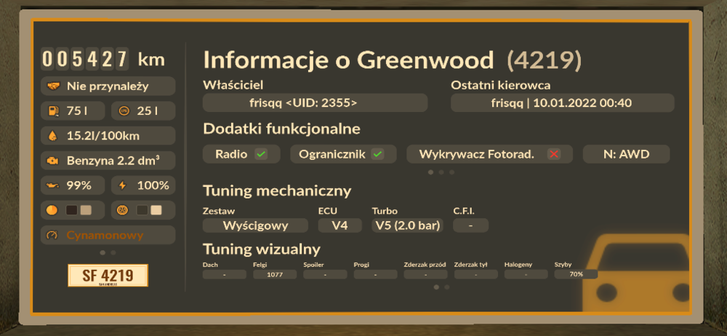Click the LPG icon next to 25 l
Viewport: 727px width, 336px height.
[124, 111]
